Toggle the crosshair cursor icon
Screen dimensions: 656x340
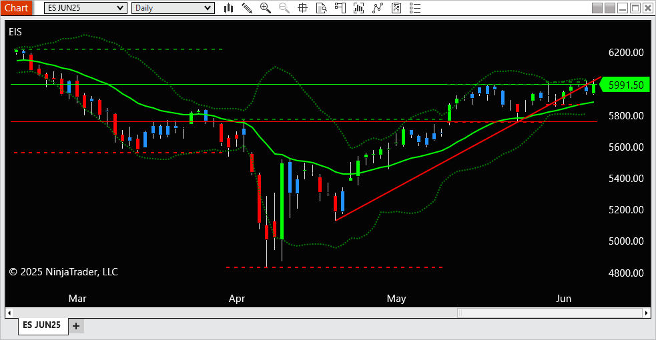click(302, 8)
